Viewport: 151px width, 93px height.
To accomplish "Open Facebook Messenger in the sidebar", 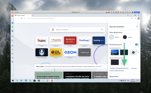I will point(12,23).
